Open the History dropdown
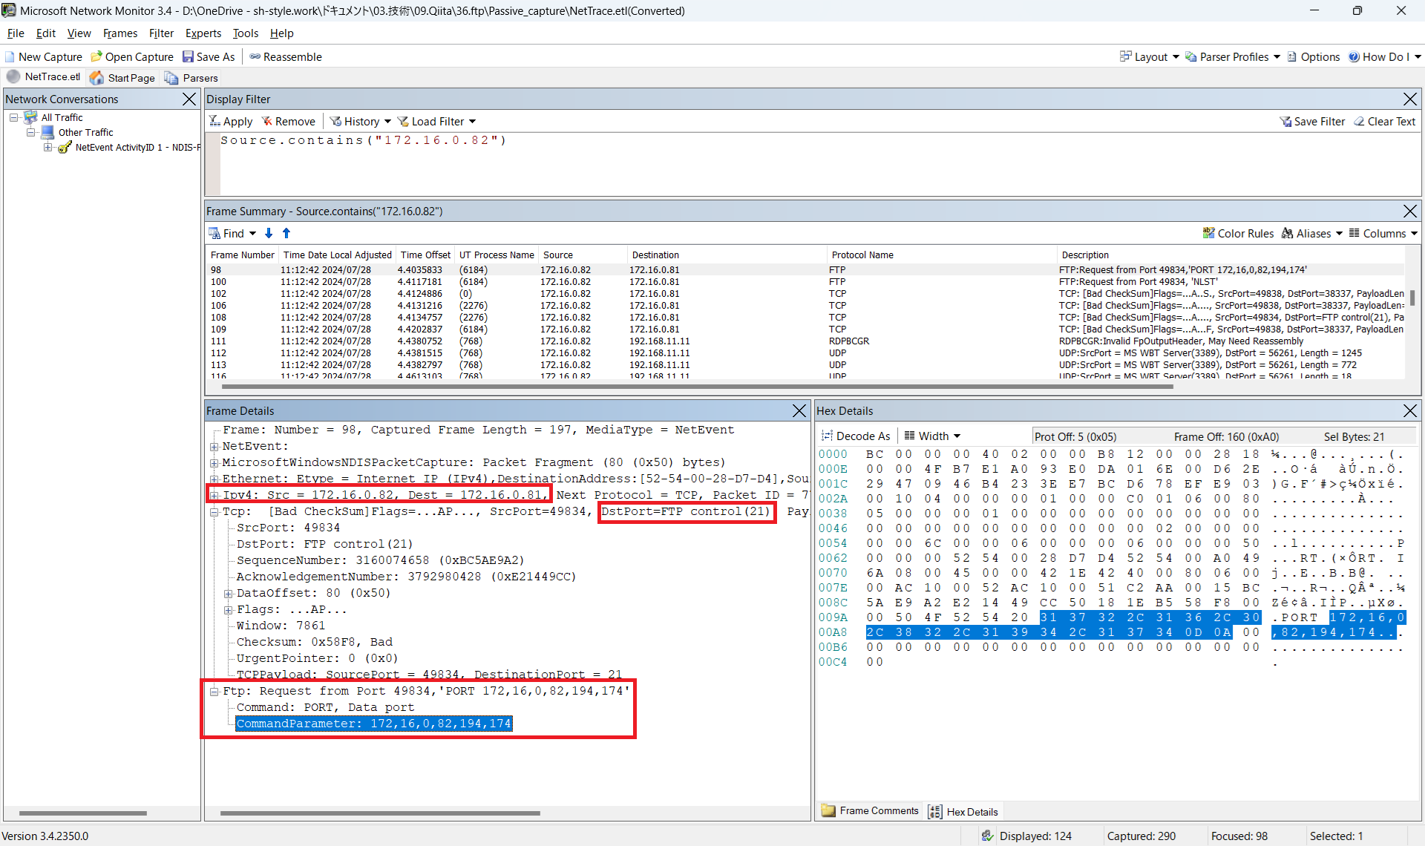This screenshot has height=846, width=1425. click(x=361, y=122)
